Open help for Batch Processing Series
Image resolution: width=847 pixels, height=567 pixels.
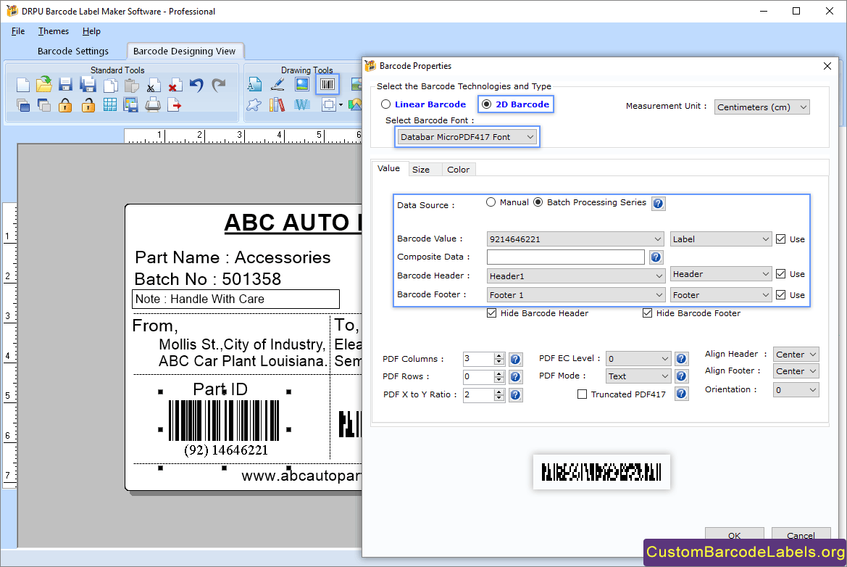(x=658, y=204)
